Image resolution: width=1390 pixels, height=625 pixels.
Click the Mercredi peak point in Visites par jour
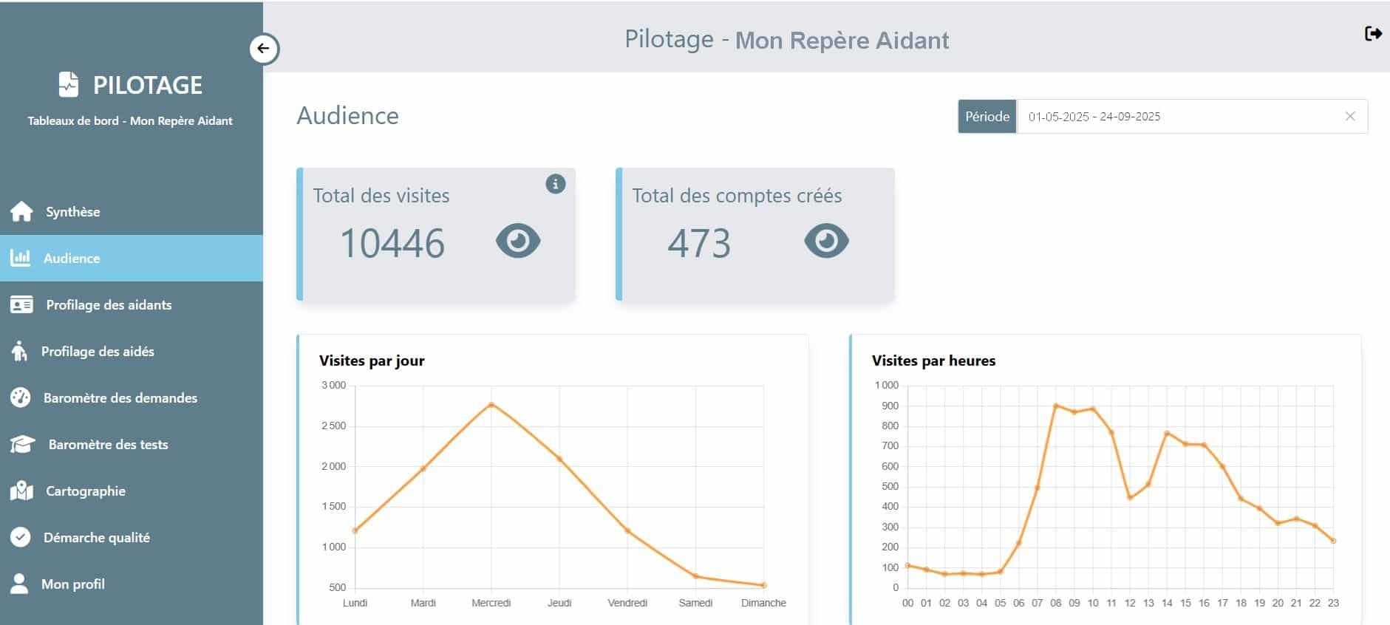point(491,404)
